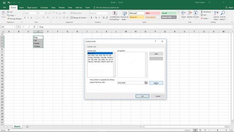Toggle Wrap Text
The height and width of the screenshot is (132, 234).
click(76, 13)
